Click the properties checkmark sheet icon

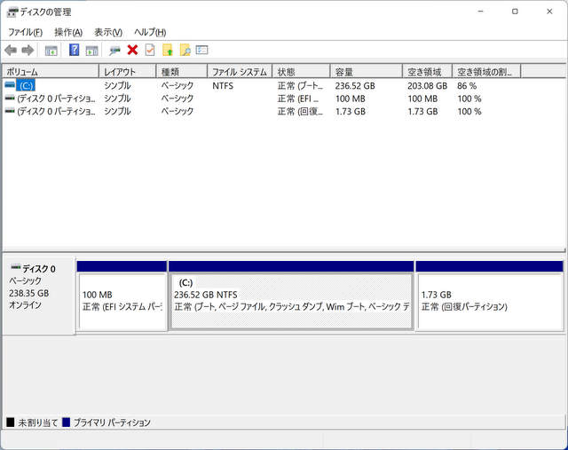150,51
